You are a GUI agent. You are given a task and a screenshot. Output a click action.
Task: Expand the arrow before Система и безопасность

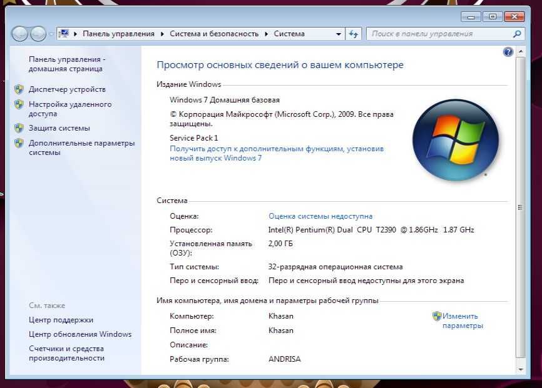coord(162,34)
